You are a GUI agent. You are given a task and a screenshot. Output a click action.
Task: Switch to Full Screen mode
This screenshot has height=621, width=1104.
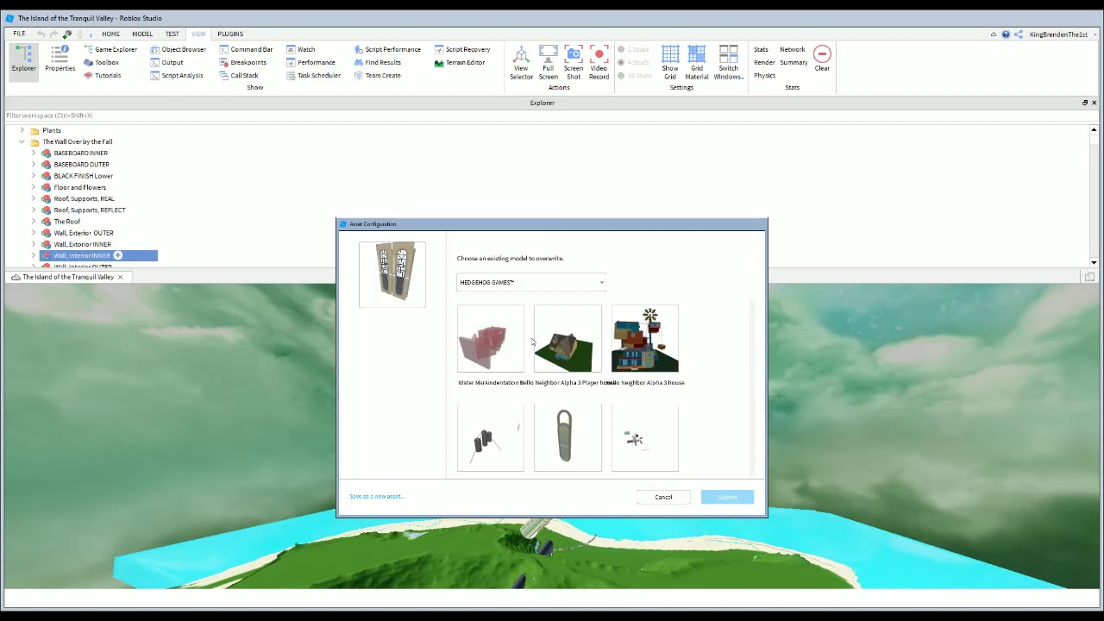point(548,63)
